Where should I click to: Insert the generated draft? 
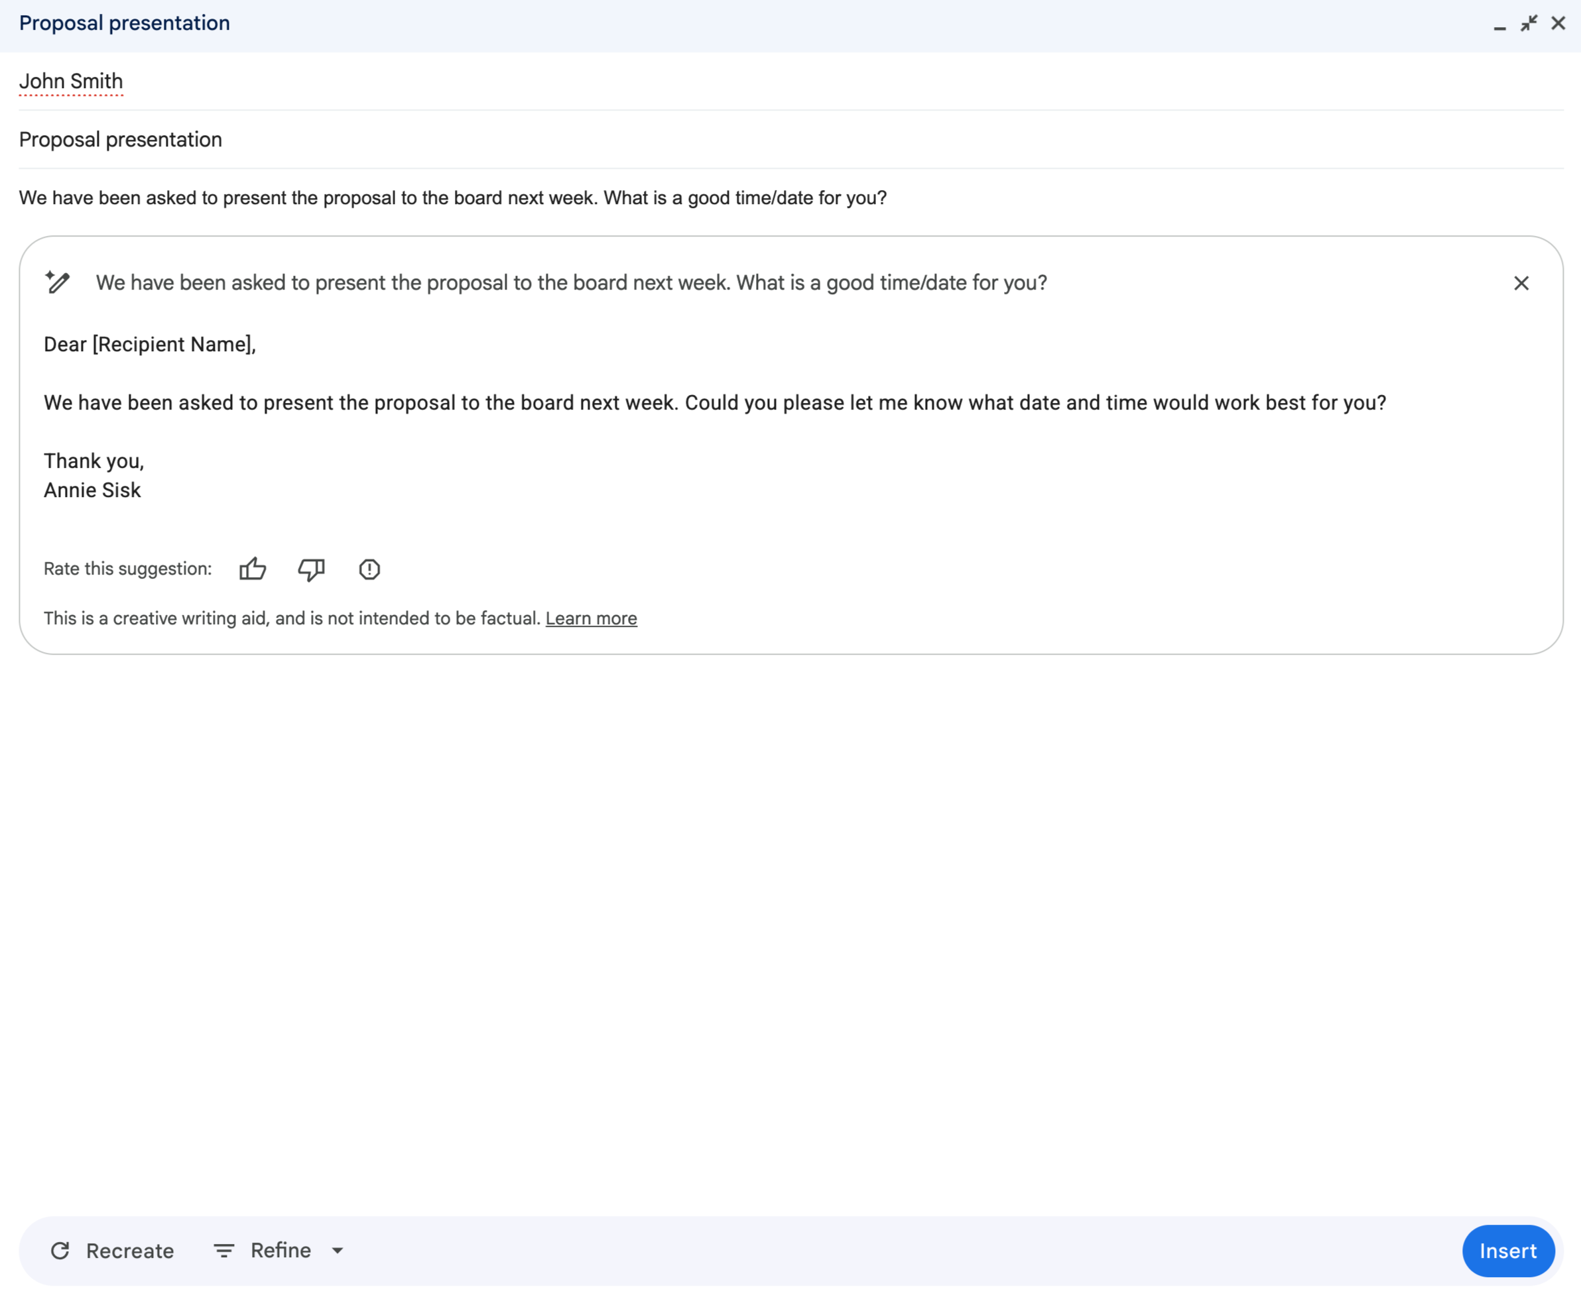(1508, 1251)
